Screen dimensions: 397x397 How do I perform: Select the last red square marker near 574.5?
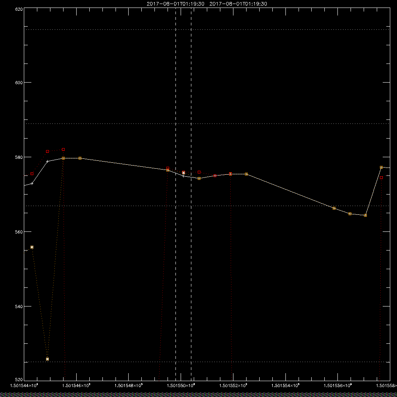[x=381, y=178]
